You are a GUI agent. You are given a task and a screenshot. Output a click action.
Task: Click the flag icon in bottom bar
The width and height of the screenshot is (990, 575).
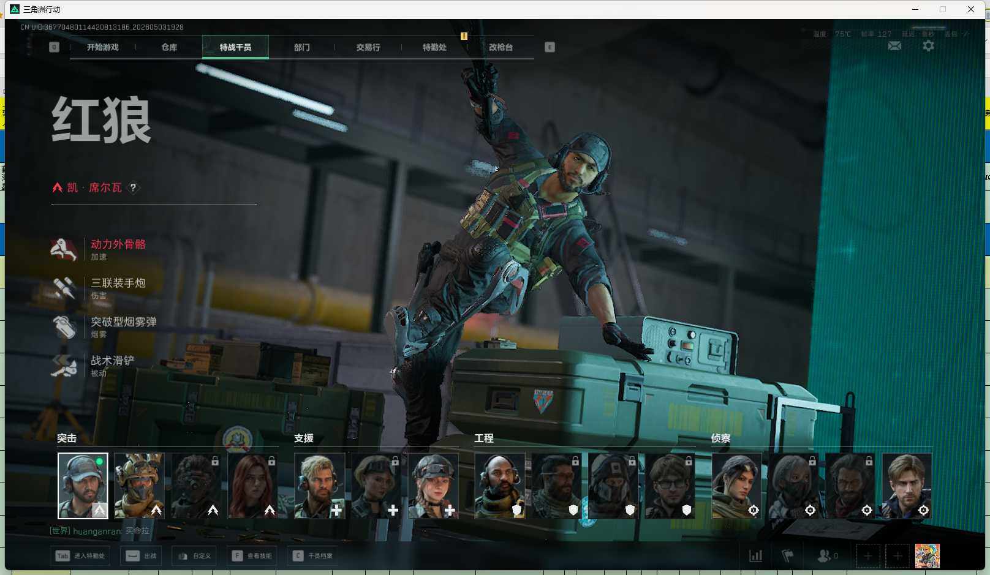tap(788, 556)
